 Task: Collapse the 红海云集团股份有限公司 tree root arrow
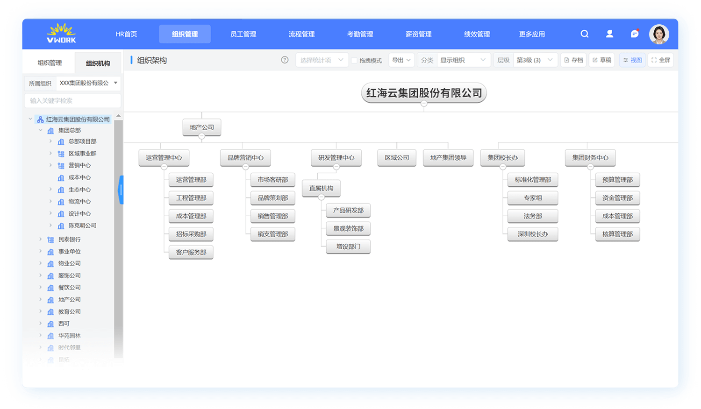[30, 119]
